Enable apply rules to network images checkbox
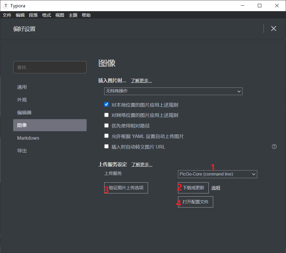The height and width of the screenshot is (253, 286). [x=106, y=115]
